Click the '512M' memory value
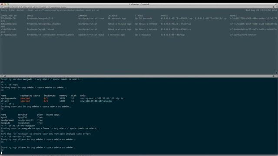 [x=62, y=98]
